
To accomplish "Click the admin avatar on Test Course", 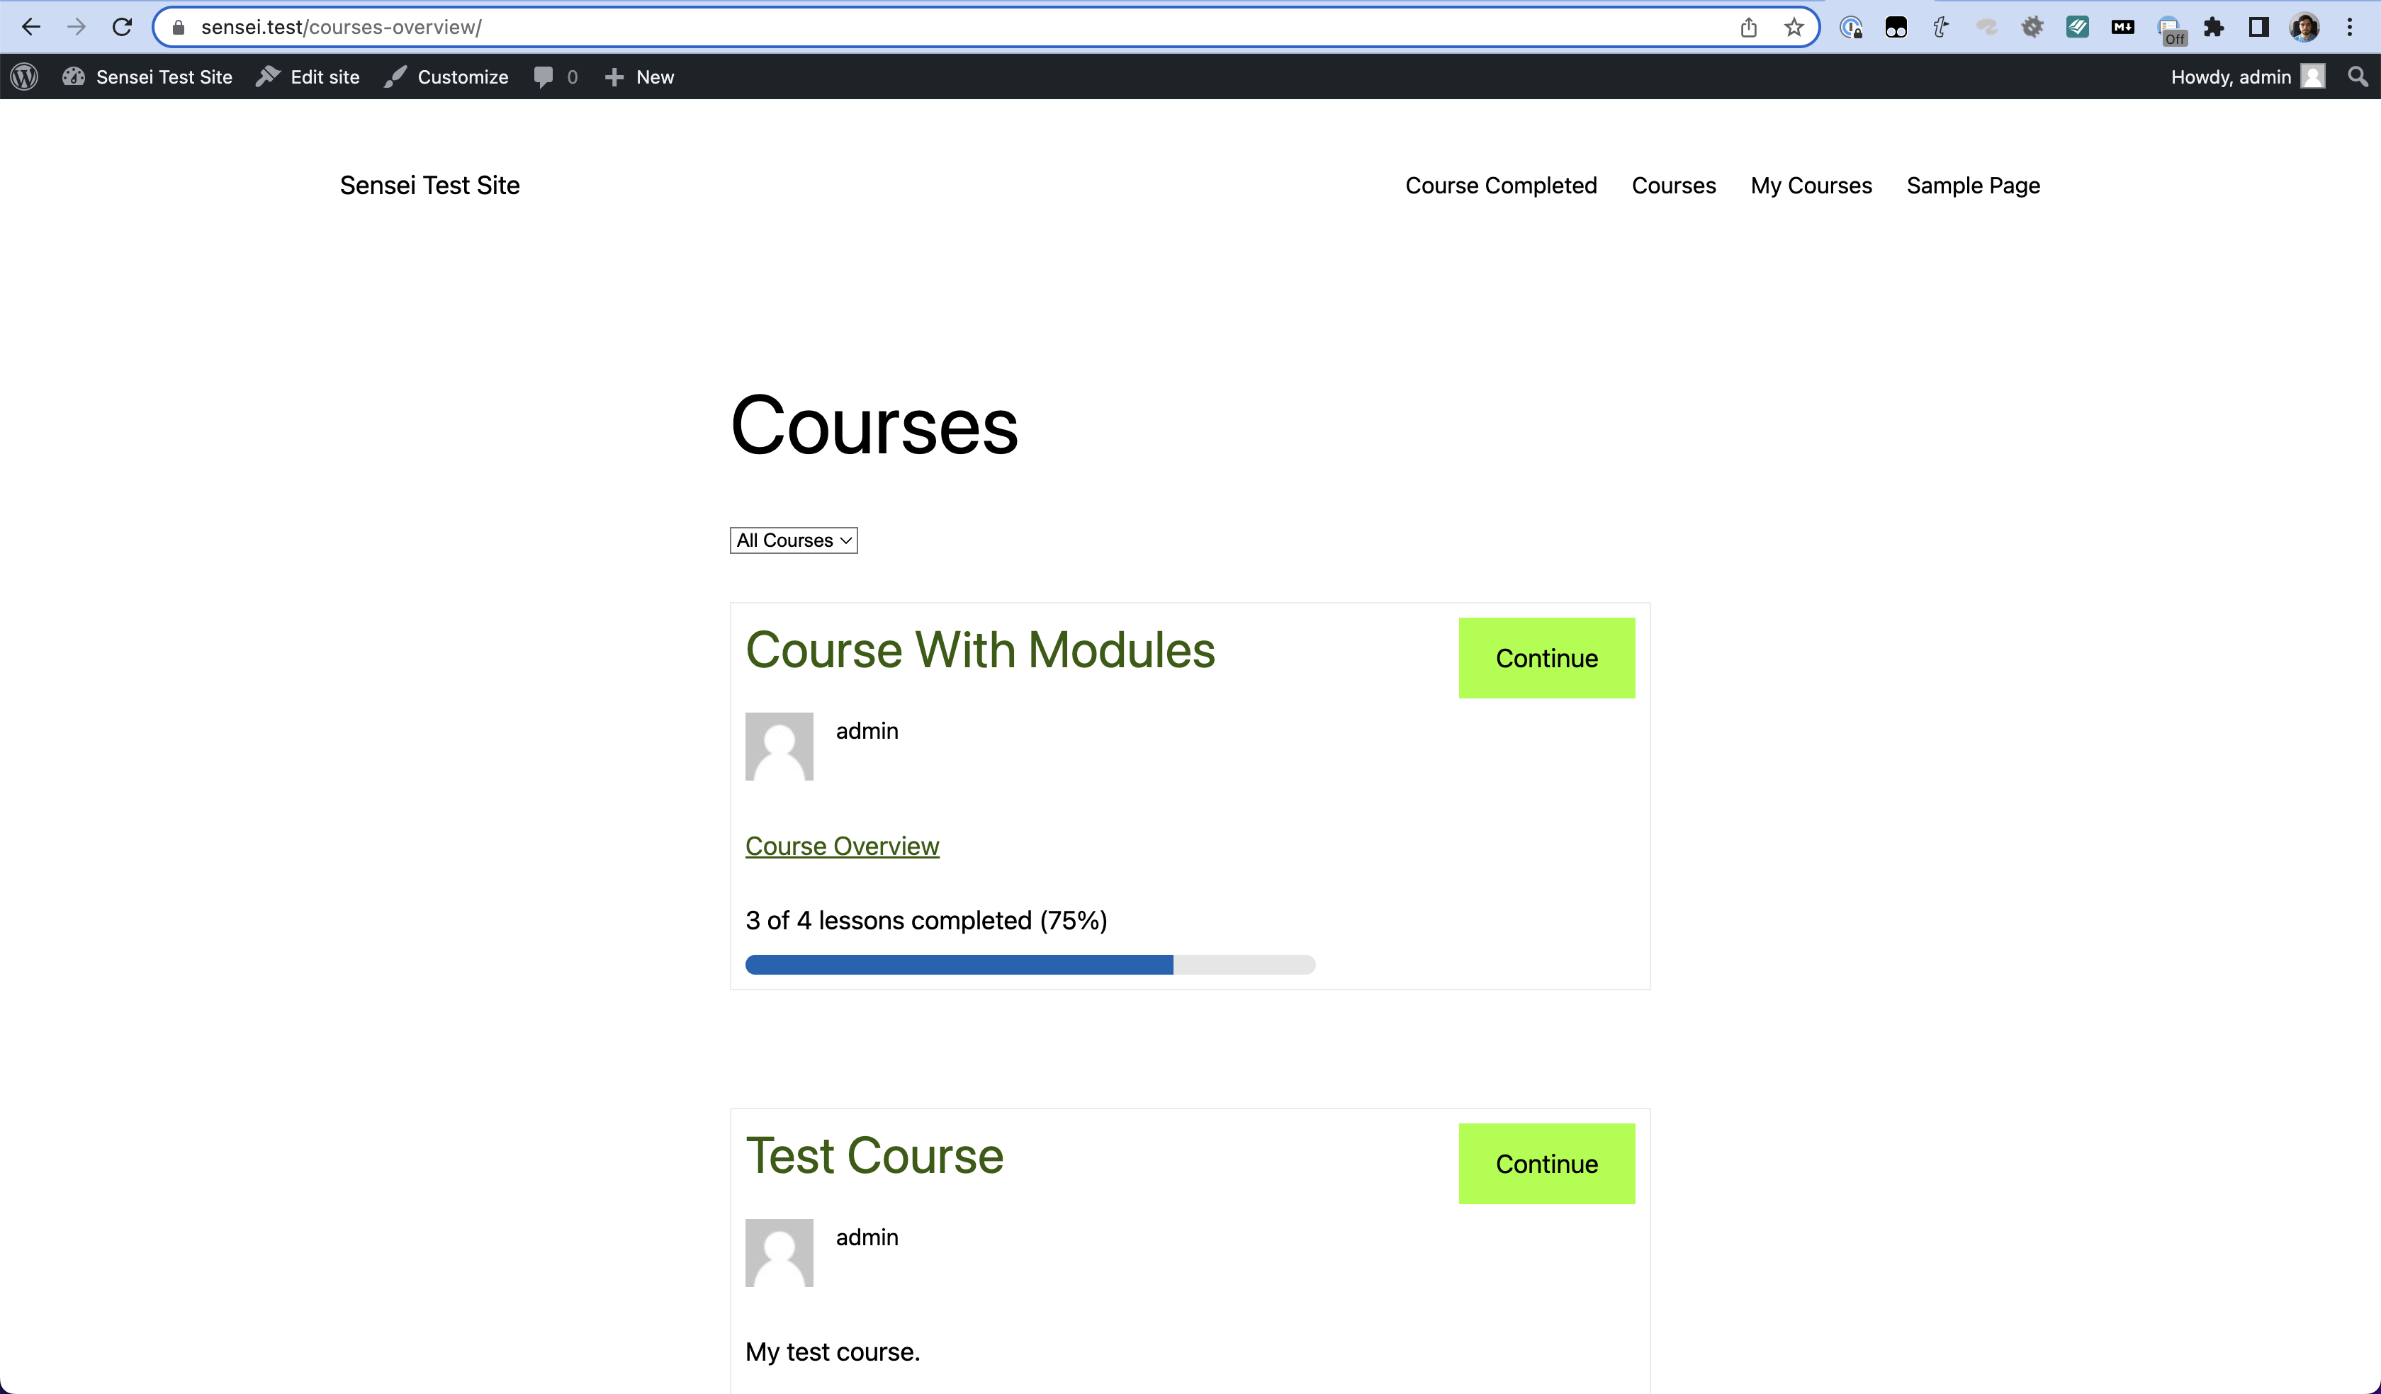I will (779, 1252).
